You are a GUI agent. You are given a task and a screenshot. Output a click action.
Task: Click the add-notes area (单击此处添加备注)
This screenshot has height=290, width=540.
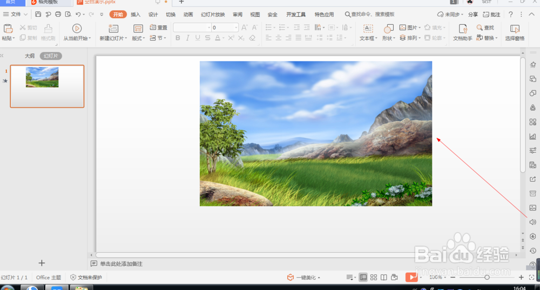point(121,264)
